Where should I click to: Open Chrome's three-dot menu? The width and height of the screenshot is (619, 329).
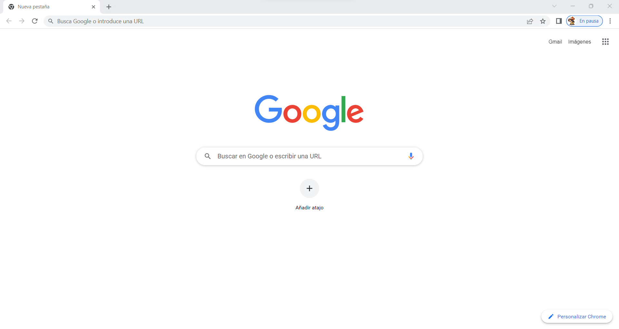[610, 21]
